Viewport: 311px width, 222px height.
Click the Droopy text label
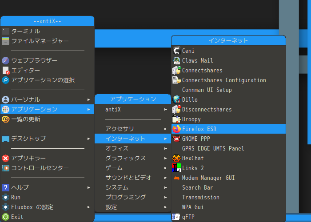191,119
